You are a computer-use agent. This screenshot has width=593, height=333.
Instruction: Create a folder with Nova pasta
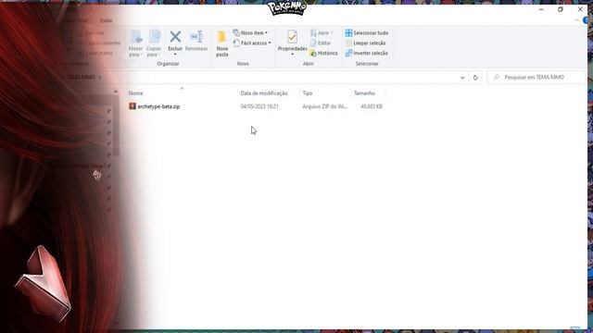pos(222,43)
